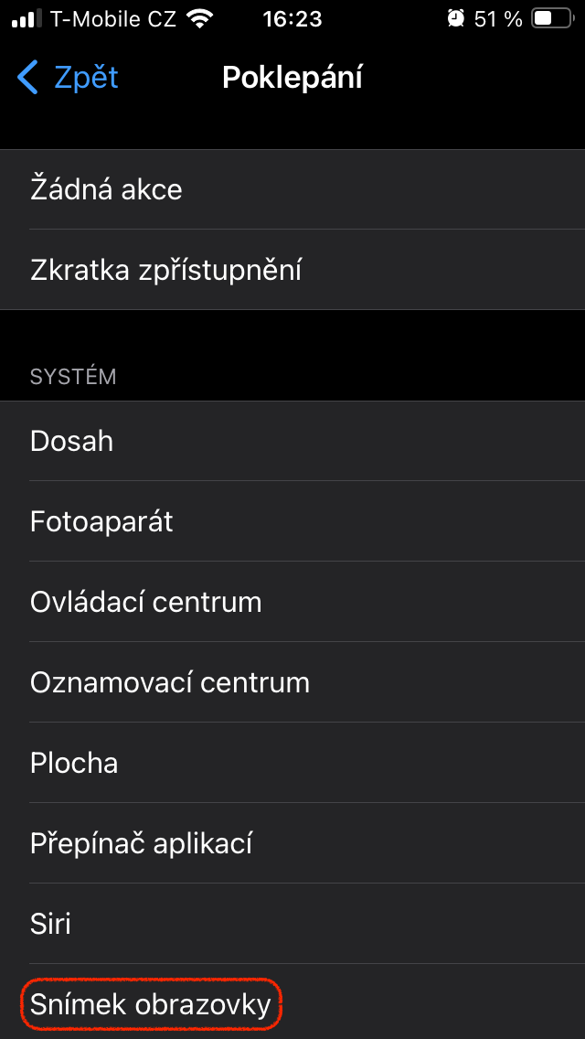
Task: Tap the alarm clock status icon
Action: [455, 18]
